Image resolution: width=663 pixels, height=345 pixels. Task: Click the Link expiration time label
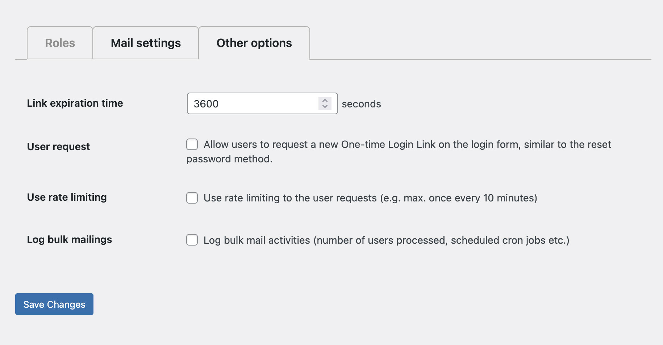[x=75, y=103]
